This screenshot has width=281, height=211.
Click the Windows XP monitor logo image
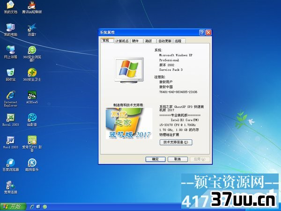pyautogui.click(x=129, y=70)
